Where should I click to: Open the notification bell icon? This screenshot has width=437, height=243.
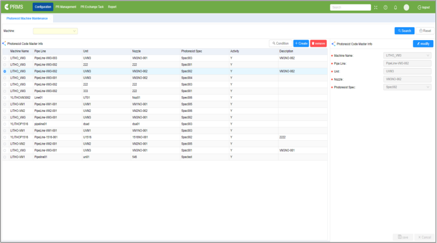coord(395,7)
